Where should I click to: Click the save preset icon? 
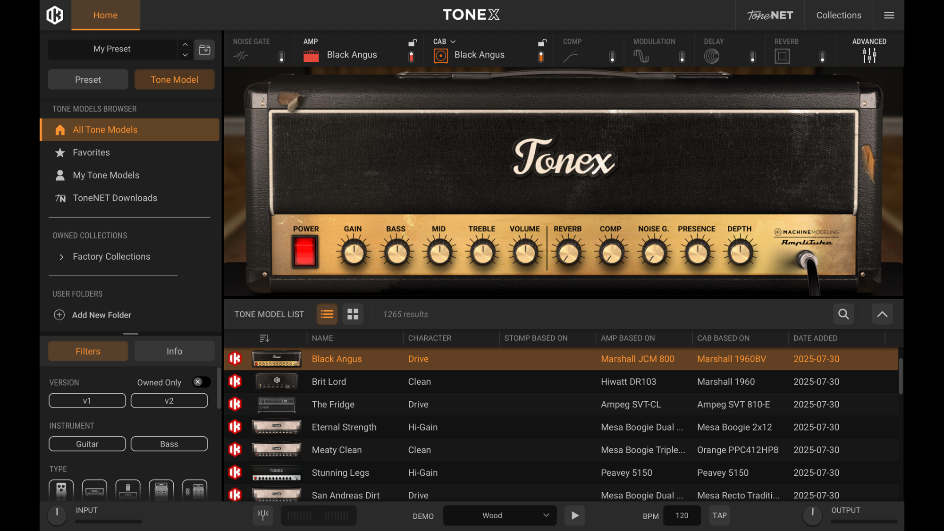[204, 49]
